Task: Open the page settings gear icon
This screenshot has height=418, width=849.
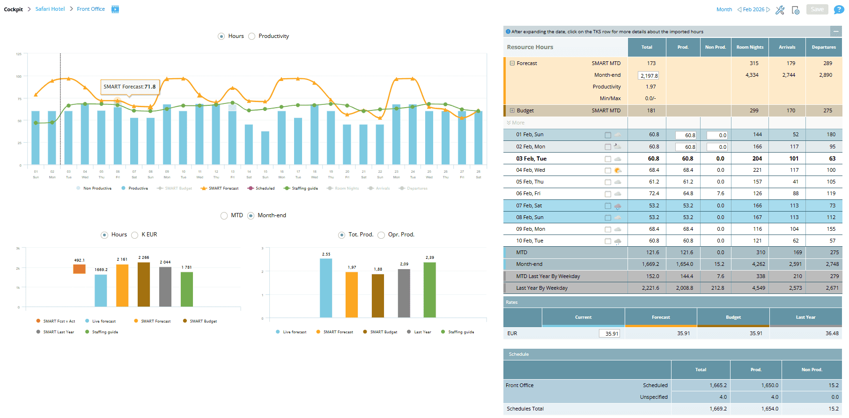Action: point(796,10)
